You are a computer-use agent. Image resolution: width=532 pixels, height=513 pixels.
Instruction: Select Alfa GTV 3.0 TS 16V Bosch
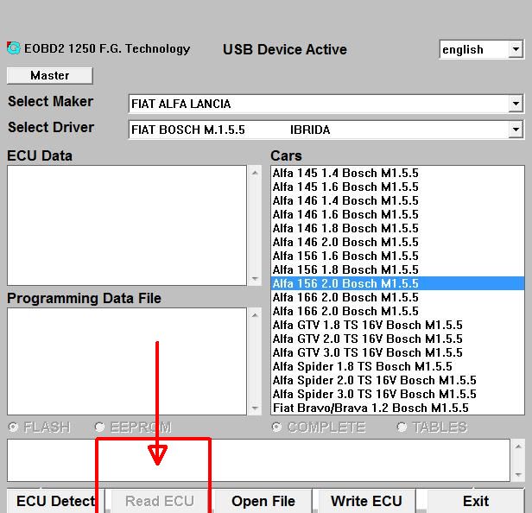coord(397,353)
